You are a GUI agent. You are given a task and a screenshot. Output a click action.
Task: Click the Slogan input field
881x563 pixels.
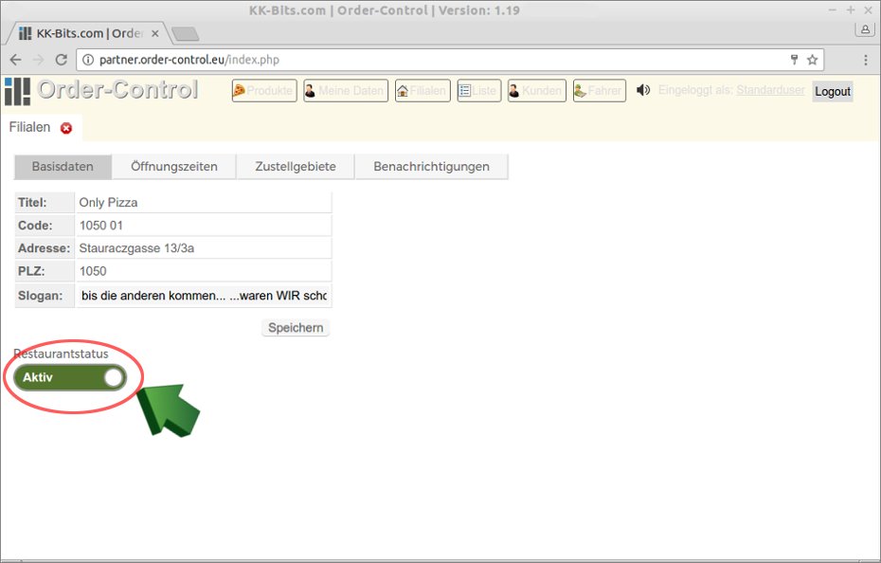point(204,296)
